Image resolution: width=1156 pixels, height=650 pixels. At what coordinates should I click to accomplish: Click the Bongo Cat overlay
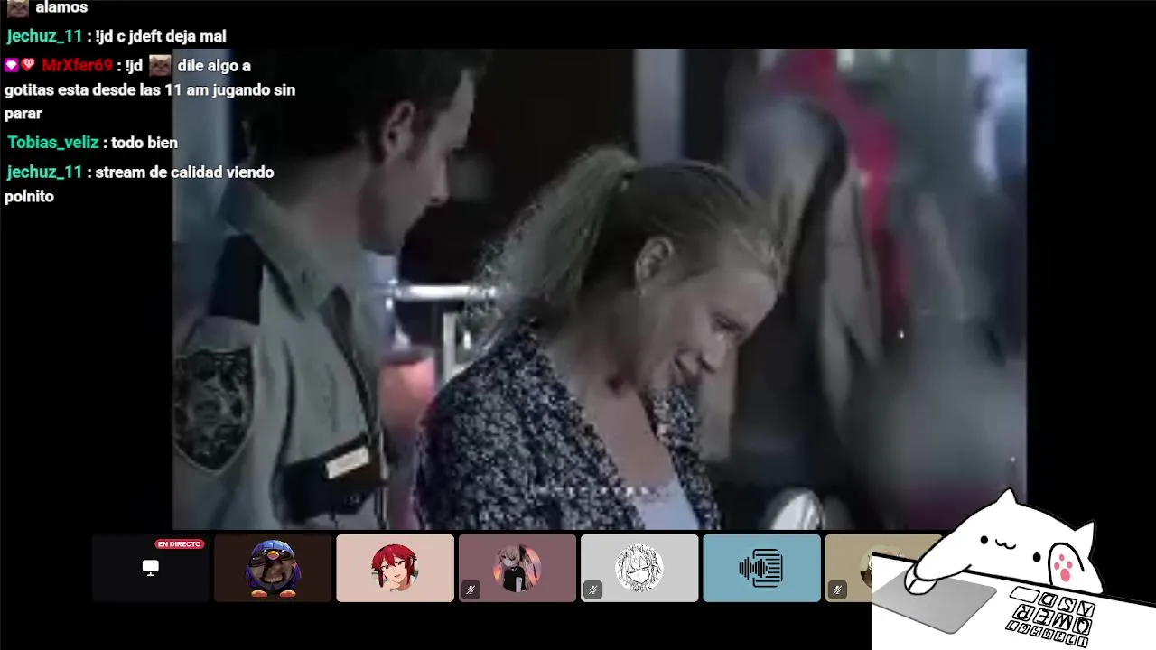click(1013, 569)
